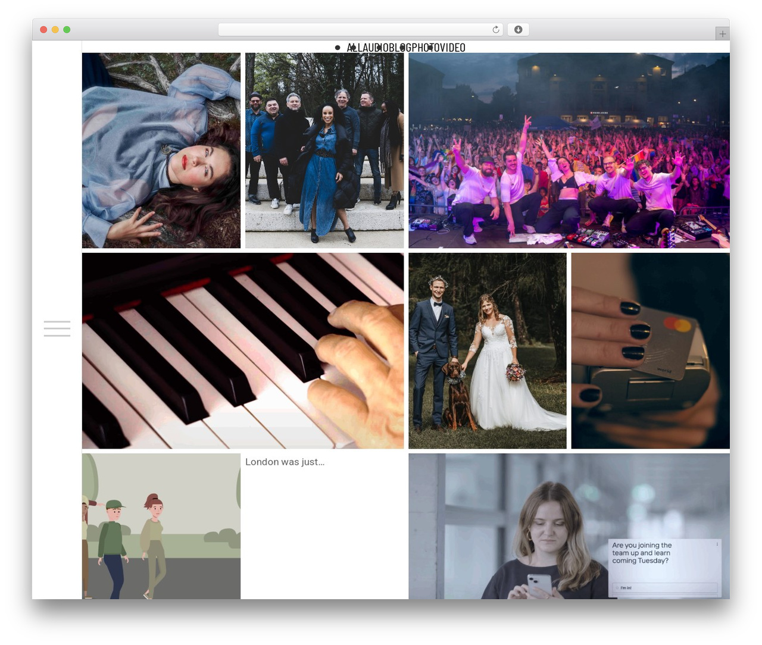Open a new browser tab with plus button

coord(722,34)
